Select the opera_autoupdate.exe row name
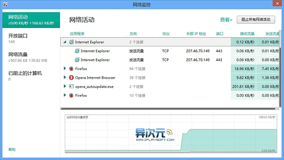This screenshot has height=160, width=284. (x=94, y=86)
